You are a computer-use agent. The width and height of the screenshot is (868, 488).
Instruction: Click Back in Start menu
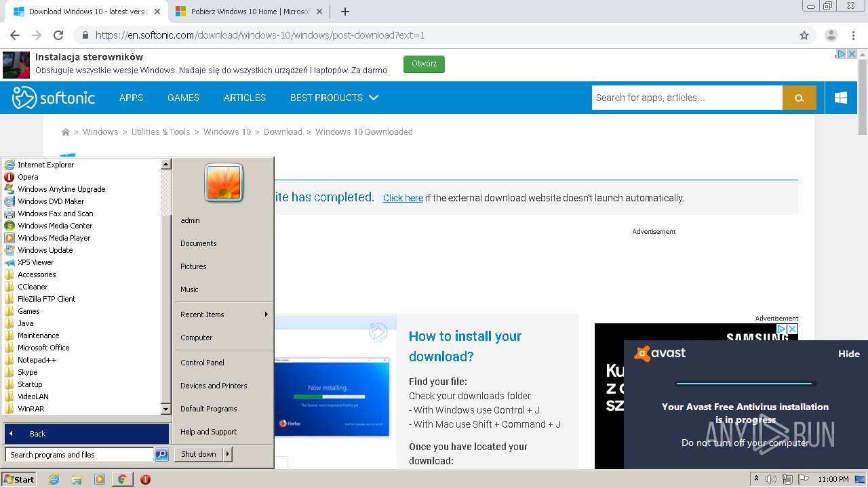tap(86, 434)
